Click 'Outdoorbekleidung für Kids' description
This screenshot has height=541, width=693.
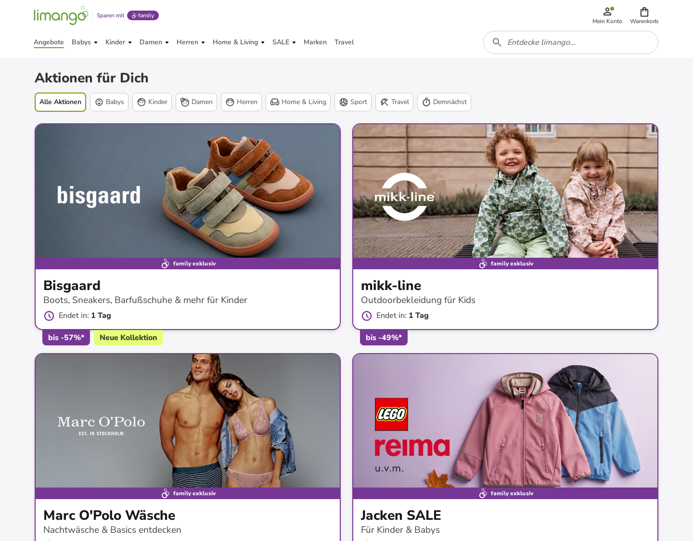coord(418,300)
